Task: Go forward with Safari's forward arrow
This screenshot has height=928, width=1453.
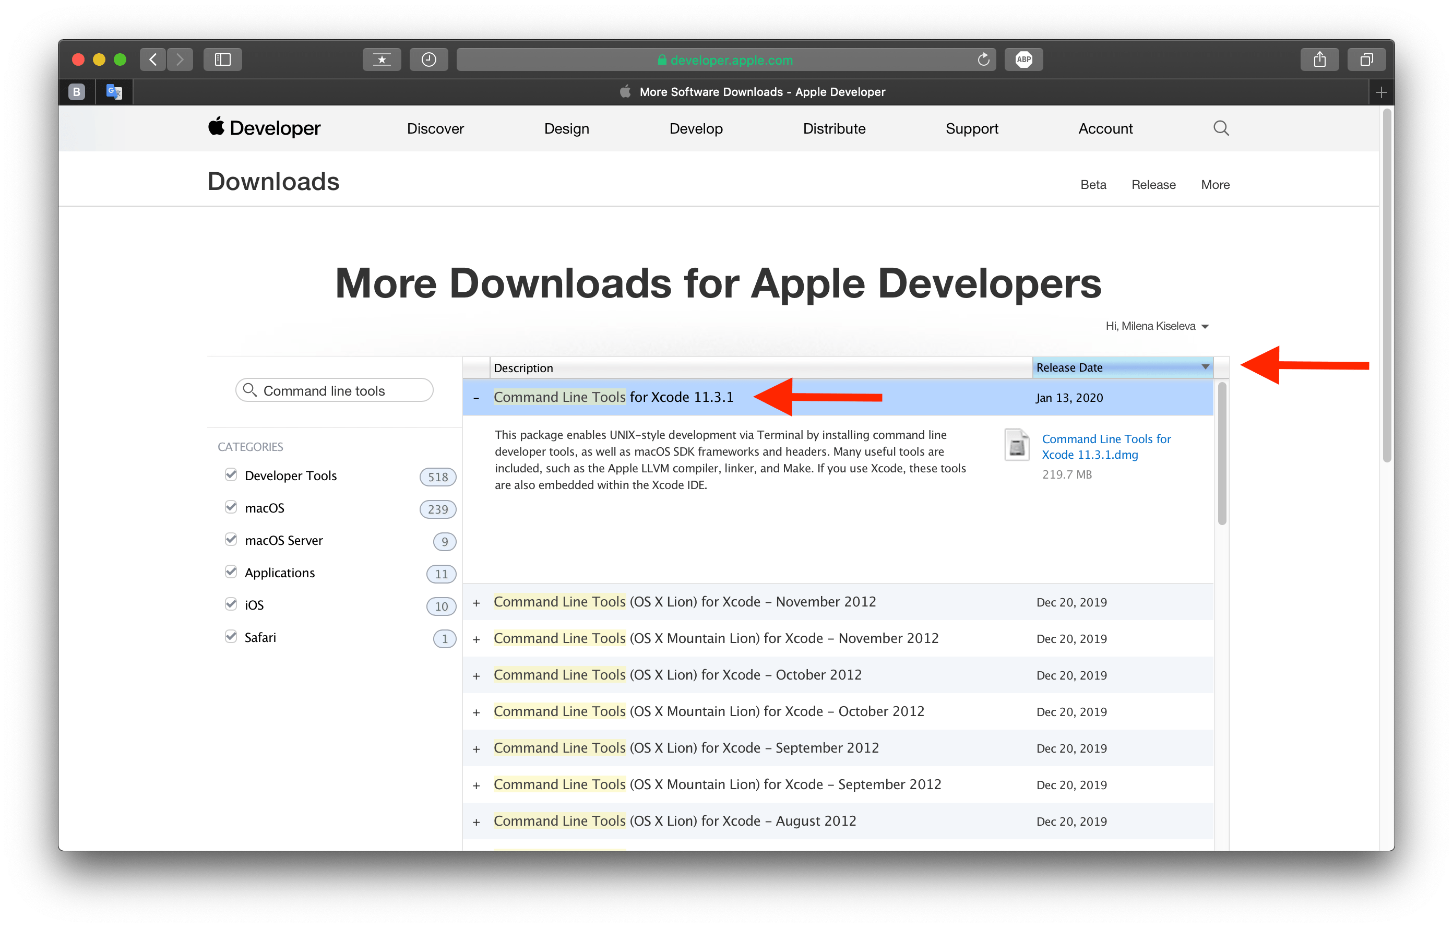Action: (x=180, y=59)
